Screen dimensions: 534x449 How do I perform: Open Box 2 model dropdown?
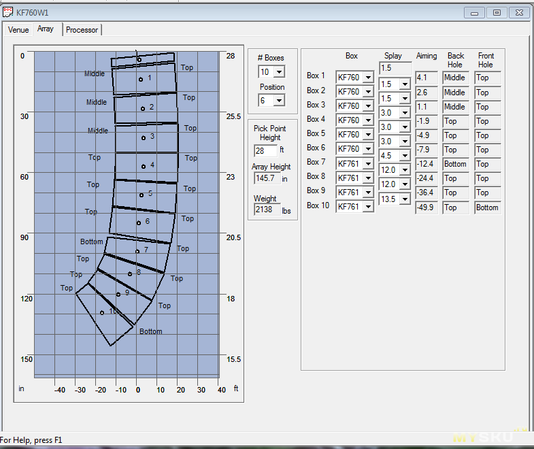[x=368, y=92]
